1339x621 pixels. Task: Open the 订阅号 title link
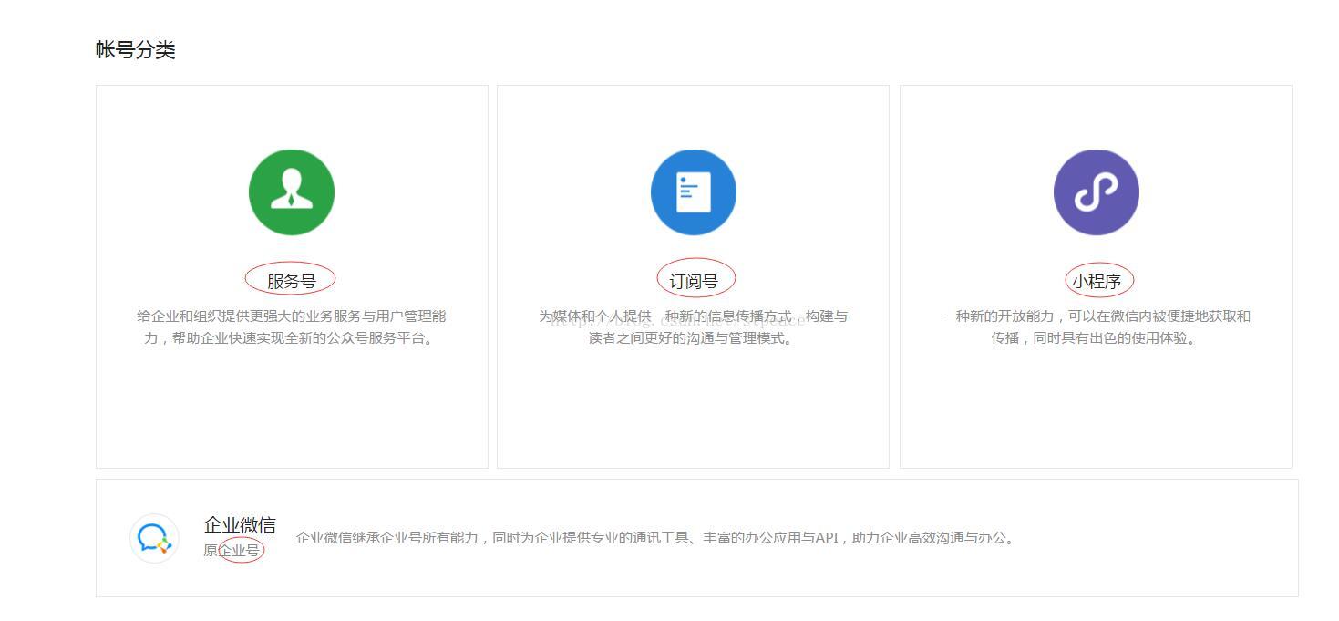click(694, 281)
